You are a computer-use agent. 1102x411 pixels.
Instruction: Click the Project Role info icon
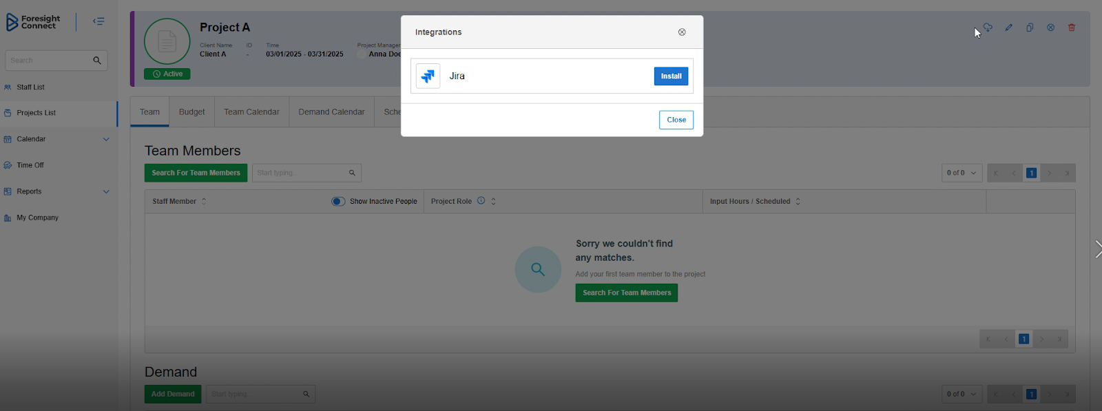click(481, 201)
